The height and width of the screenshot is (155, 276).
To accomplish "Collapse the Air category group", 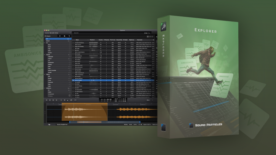I will click(44, 43).
